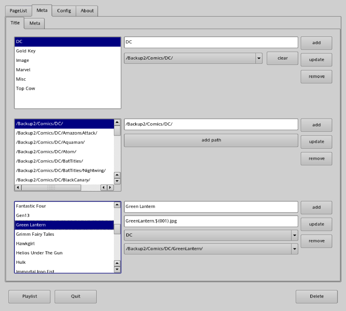Select Gen13 in title list
The height and width of the screenshot is (311, 346).
click(x=64, y=215)
